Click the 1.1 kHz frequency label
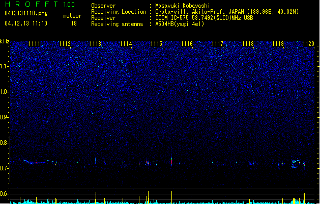 [5, 66]
